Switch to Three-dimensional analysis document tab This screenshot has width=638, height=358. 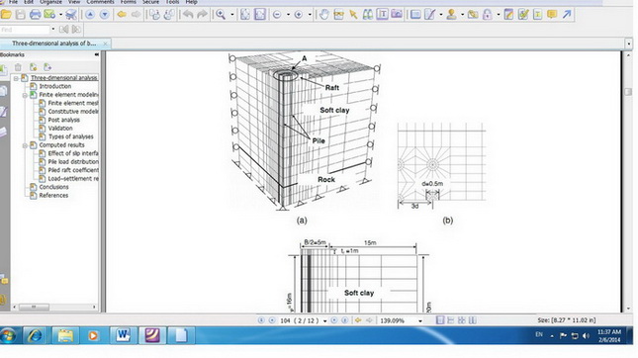point(53,44)
